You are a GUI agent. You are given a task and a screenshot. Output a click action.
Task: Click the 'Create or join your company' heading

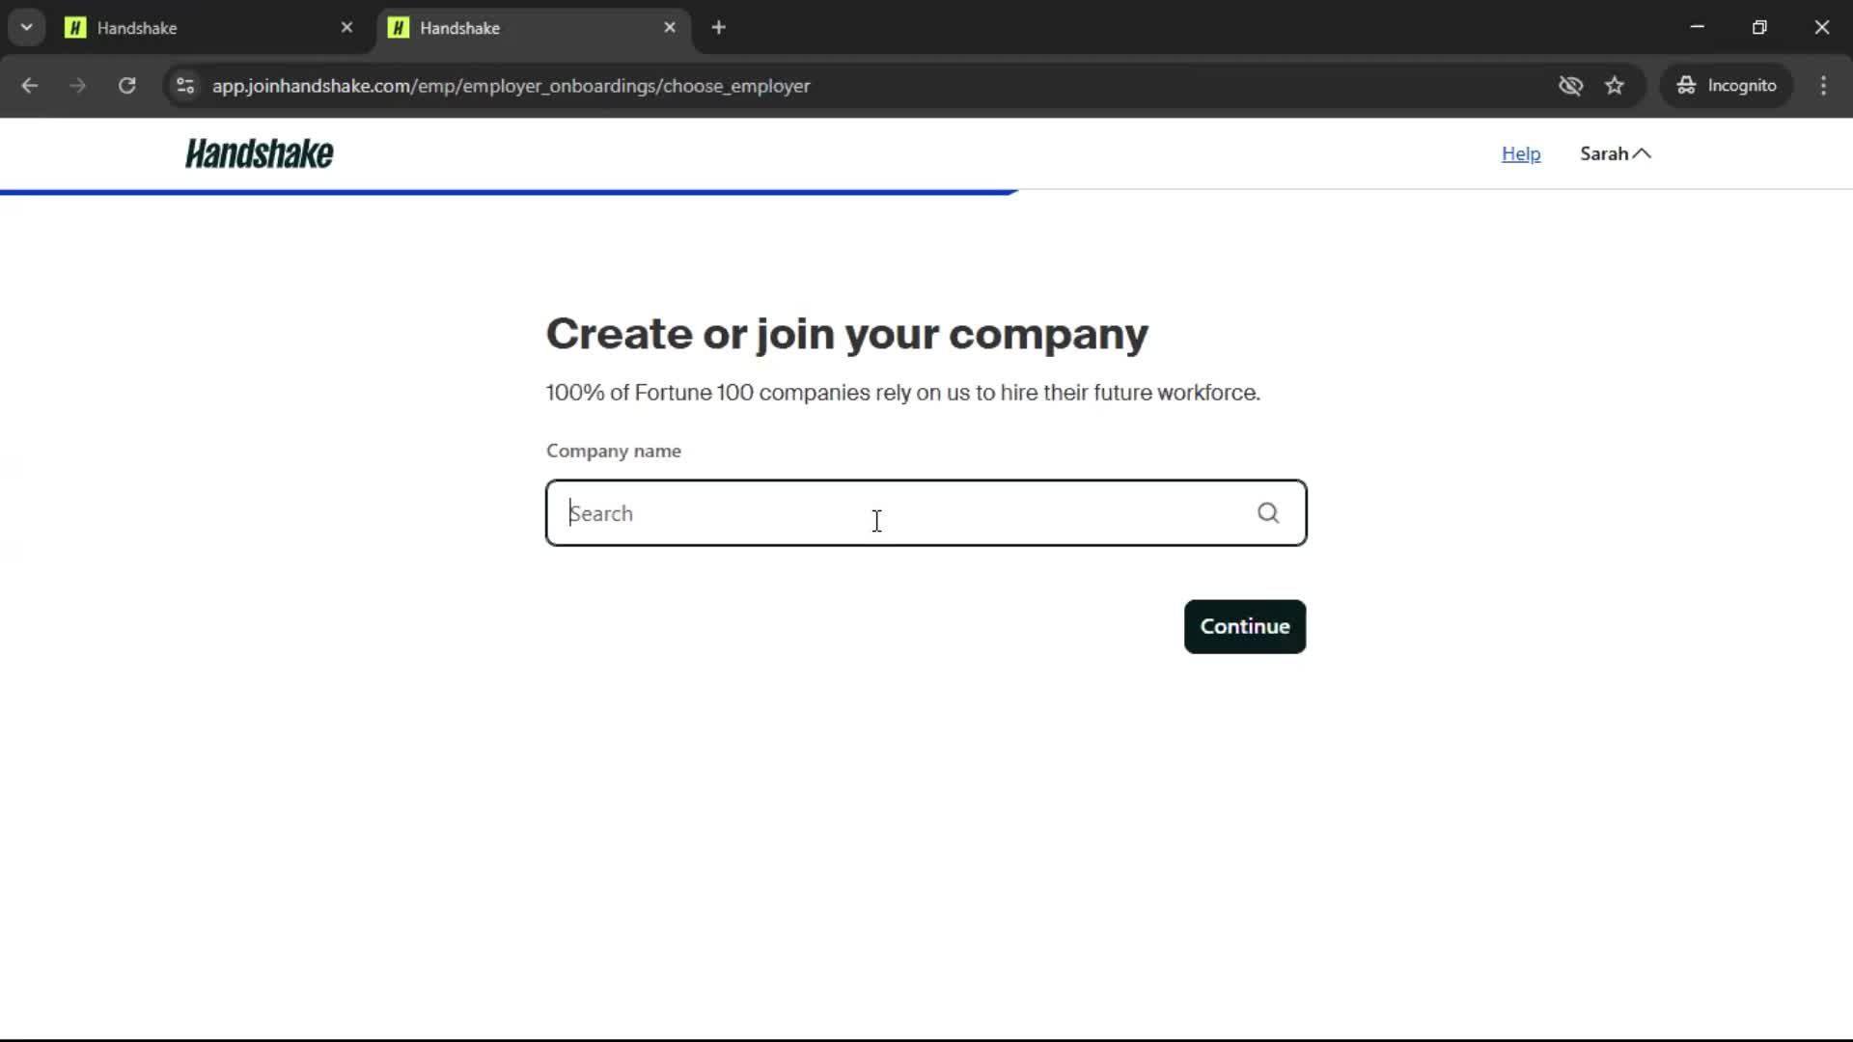pos(846,334)
